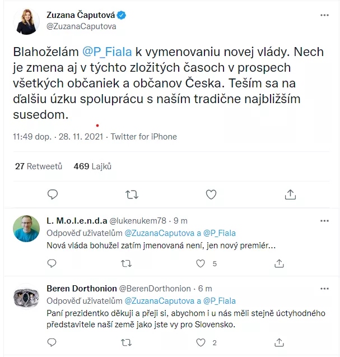
Task: Like Zuzana Čaputová's main tweet
Action: pos(211,194)
